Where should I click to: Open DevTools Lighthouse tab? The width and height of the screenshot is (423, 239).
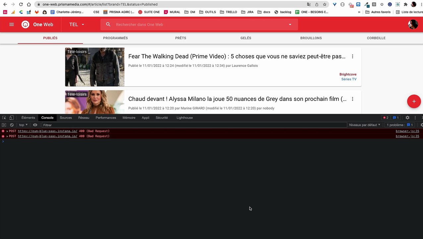click(x=185, y=118)
